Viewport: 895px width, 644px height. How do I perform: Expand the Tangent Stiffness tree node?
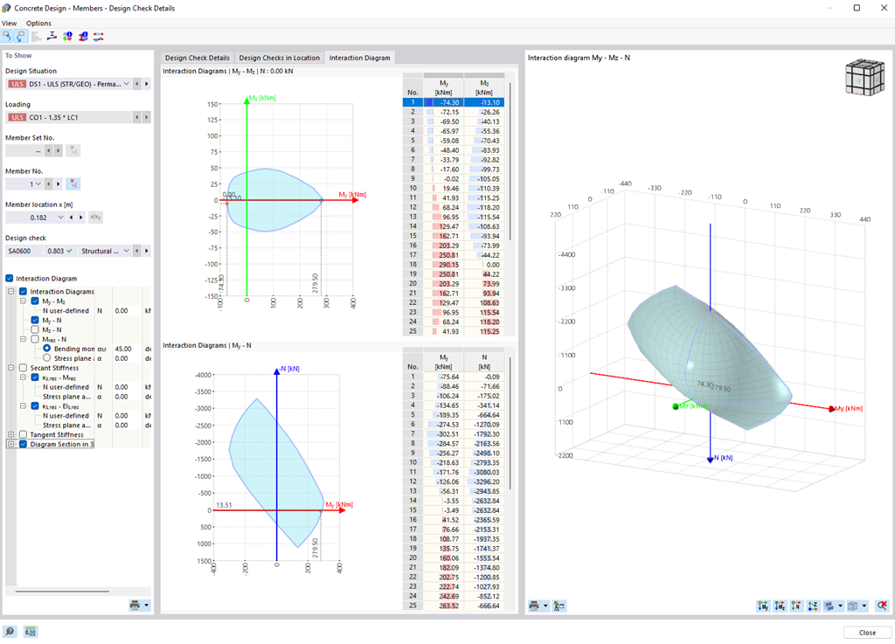tap(10, 434)
